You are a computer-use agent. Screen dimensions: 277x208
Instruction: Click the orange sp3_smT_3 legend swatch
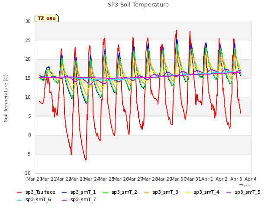tap(147, 192)
